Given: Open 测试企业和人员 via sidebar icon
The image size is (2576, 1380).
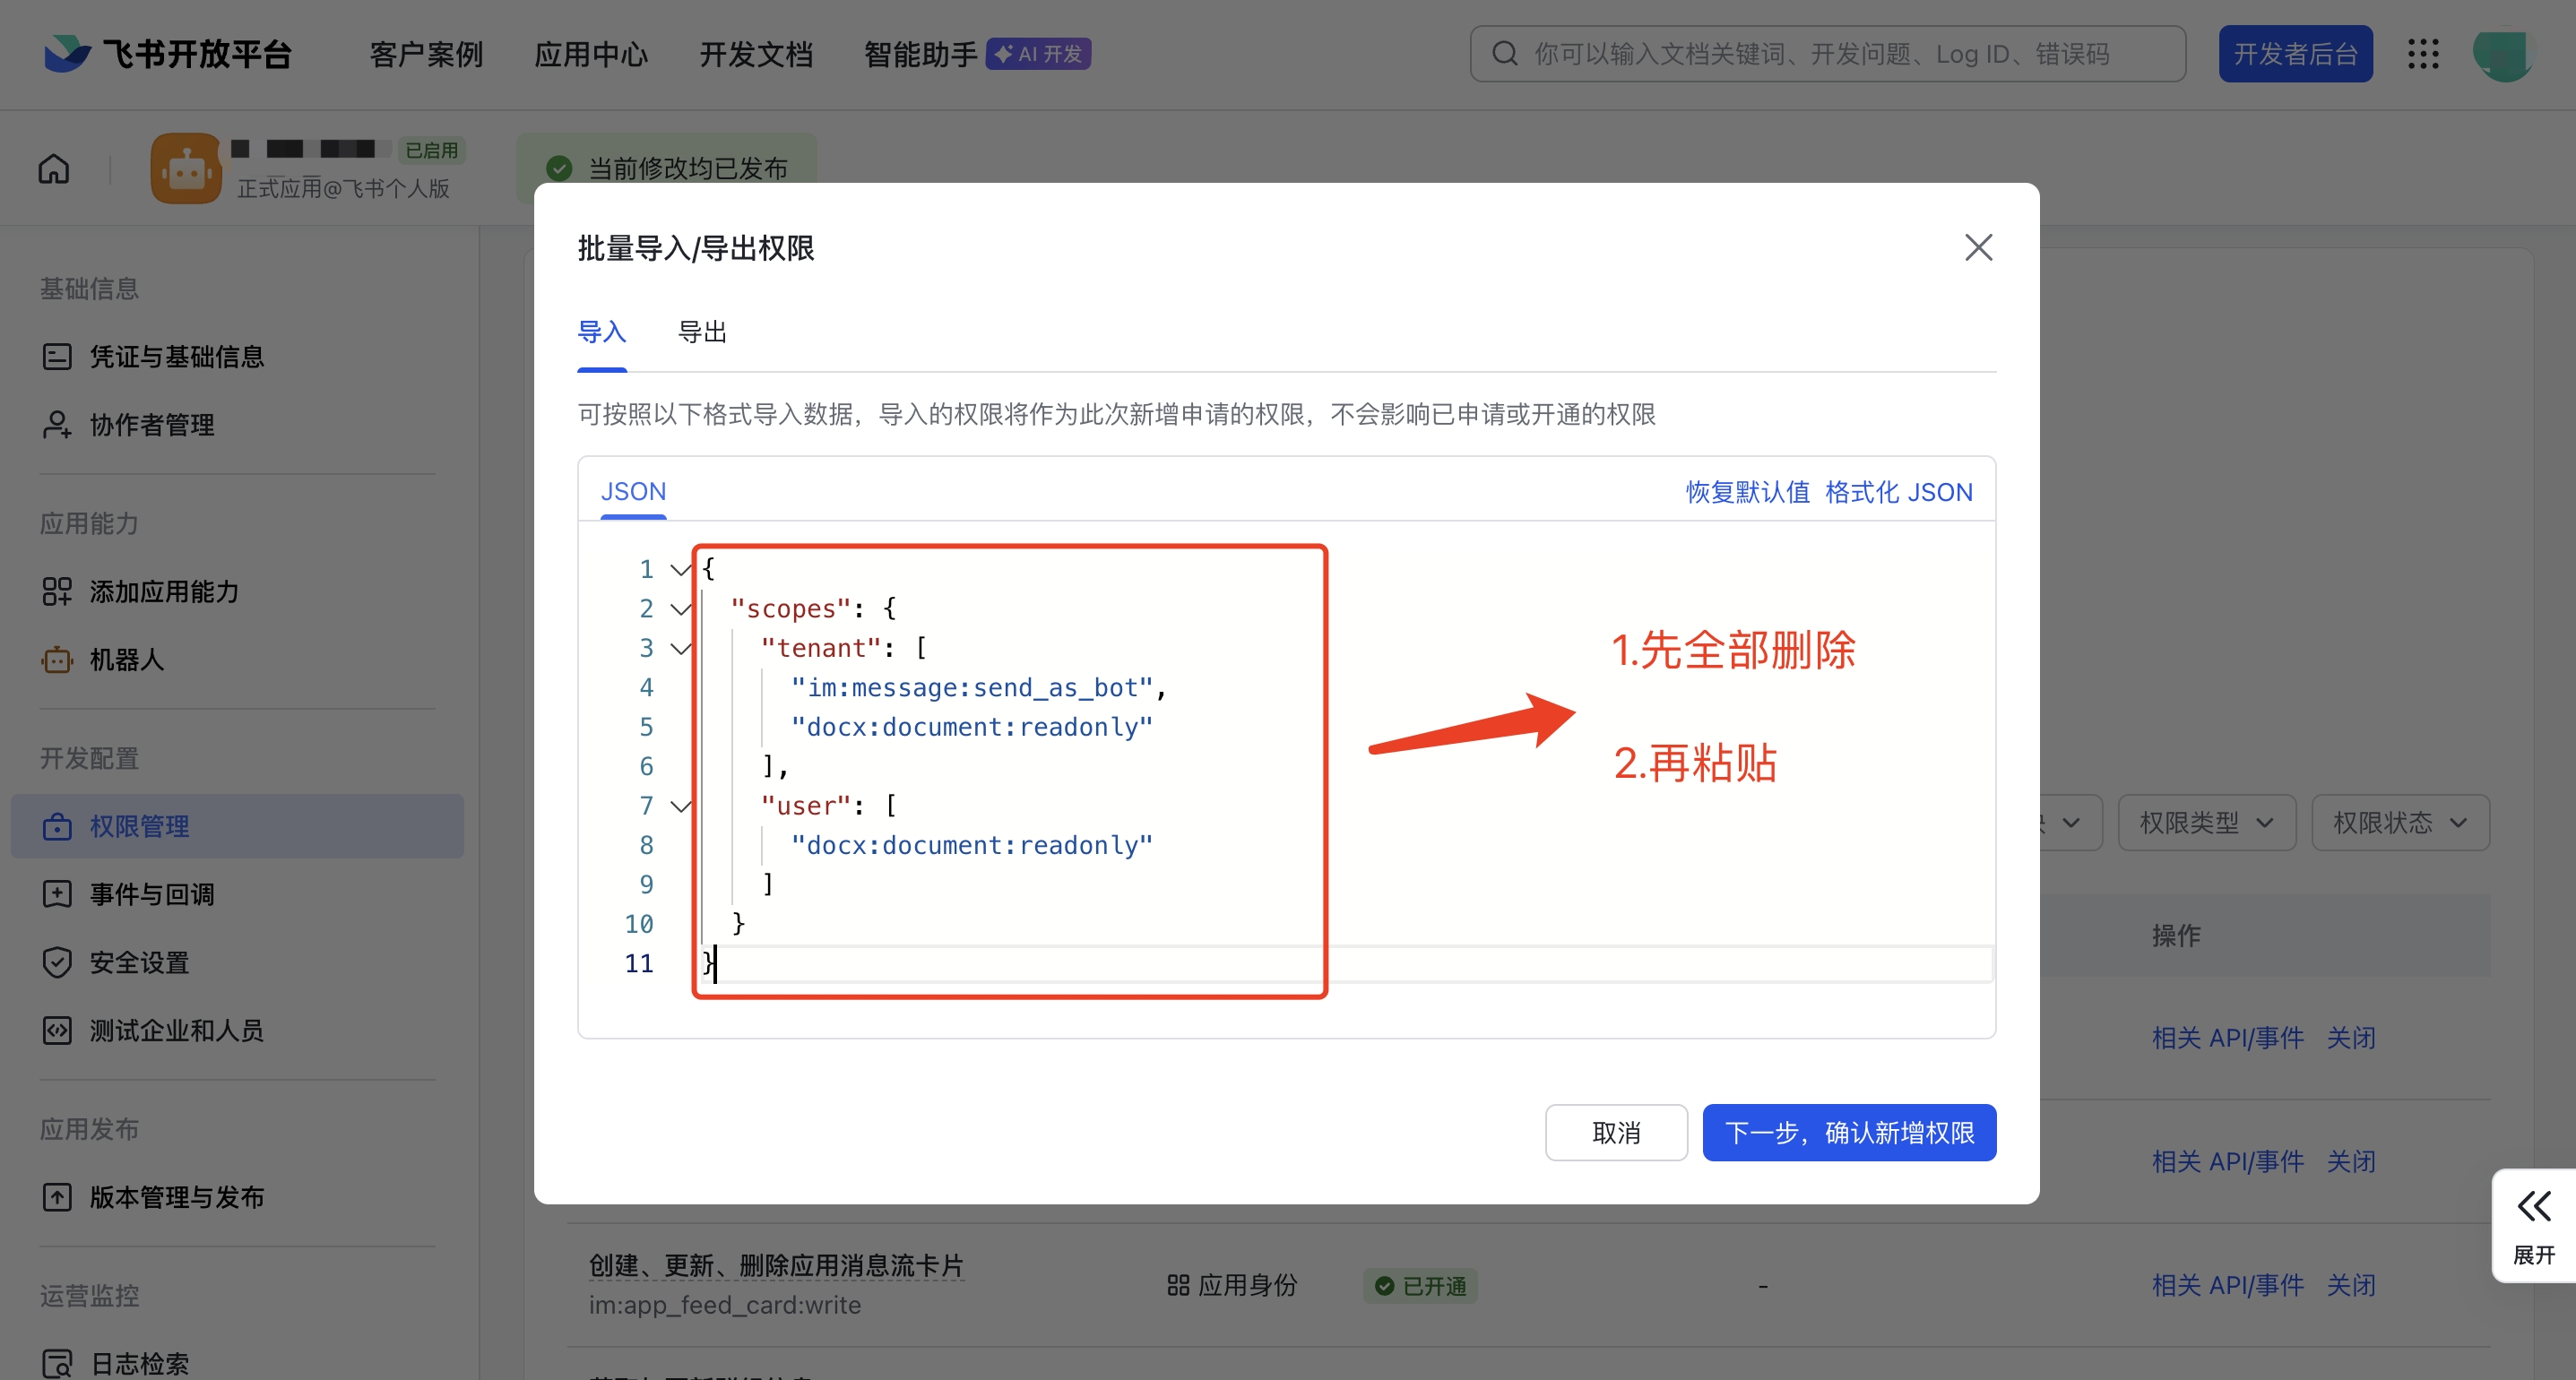Looking at the screenshot, I should point(57,1031).
